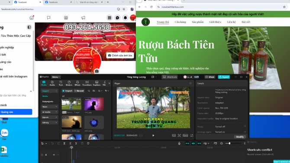Open Facebook megaphone ads icon
Viewport: 290px width, 163px height.
click(83, 18)
